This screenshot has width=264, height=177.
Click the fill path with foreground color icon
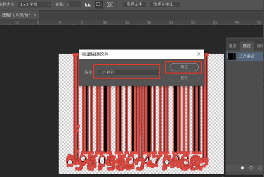(243, 168)
